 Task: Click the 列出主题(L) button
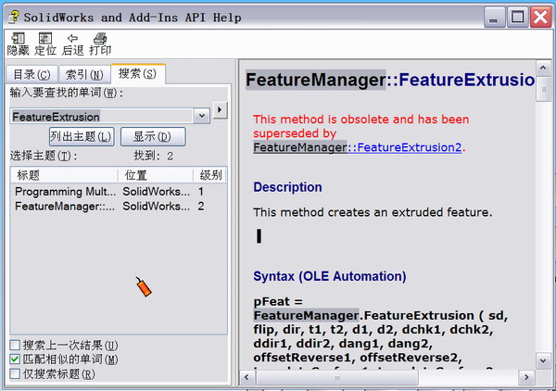pyautogui.click(x=82, y=136)
